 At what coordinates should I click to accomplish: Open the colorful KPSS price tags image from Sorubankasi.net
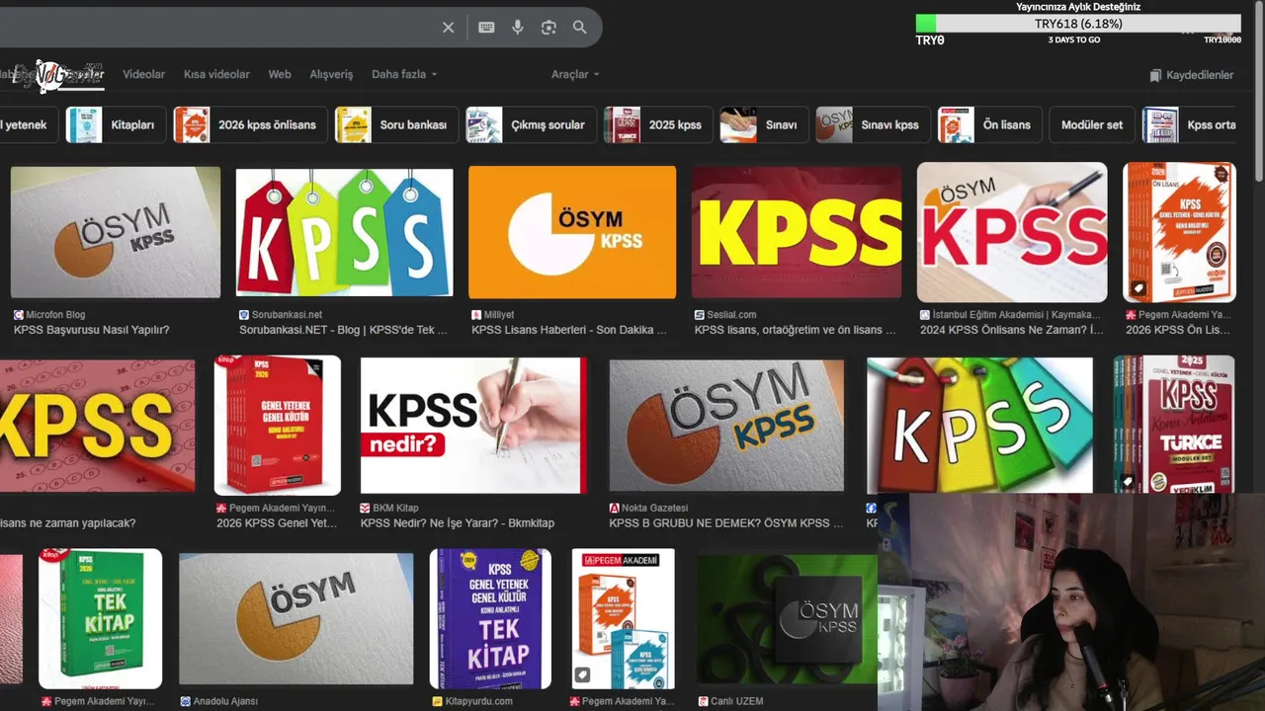click(x=344, y=232)
